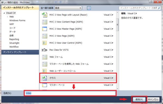163x104 pixels.
Task: Click Visual C# in the クラス row
Action: pyautogui.click(x=108, y=78)
